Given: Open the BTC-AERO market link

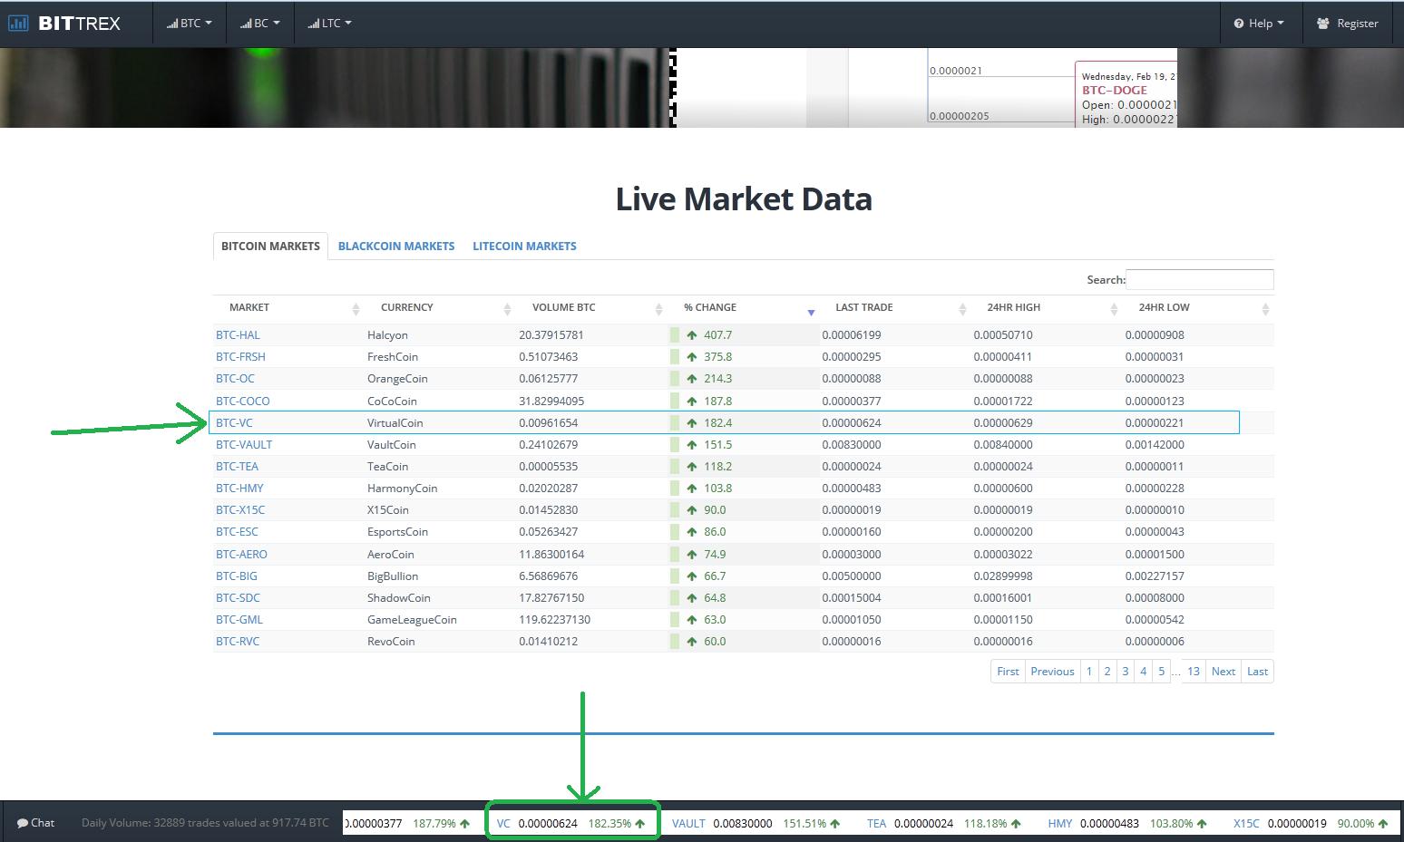Looking at the screenshot, I should pyautogui.click(x=241, y=554).
